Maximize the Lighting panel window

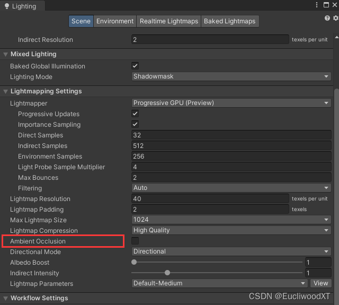[x=326, y=5]
